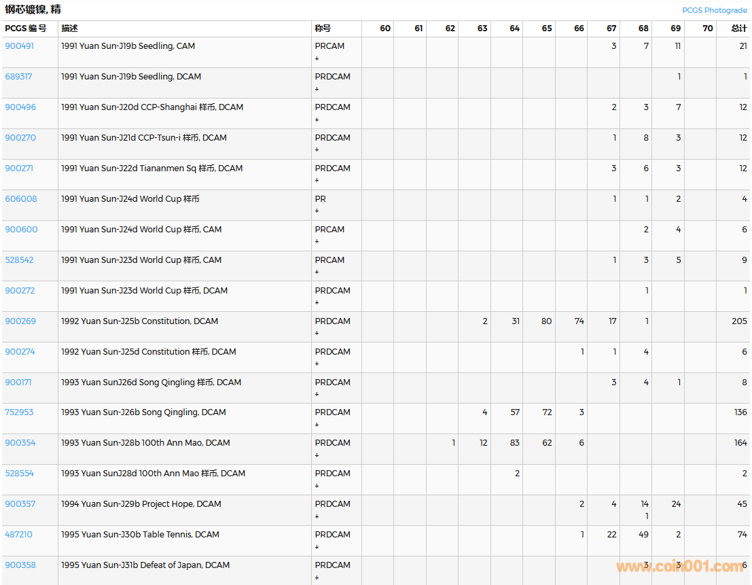Open the PCGS Photograde link

pyautogui.click(x=714, y=10)
